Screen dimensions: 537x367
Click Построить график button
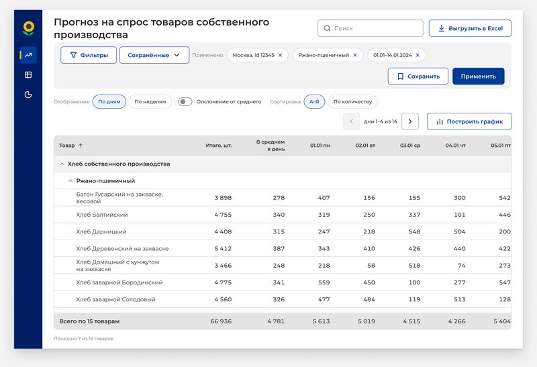coord(469,121)
